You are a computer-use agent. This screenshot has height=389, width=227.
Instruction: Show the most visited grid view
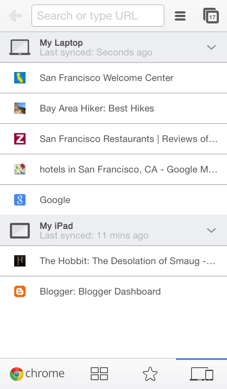(99, 374)
